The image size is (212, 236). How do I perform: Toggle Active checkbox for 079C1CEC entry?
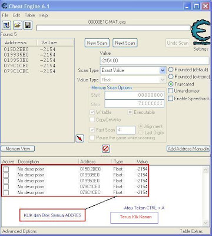[6, 192]
